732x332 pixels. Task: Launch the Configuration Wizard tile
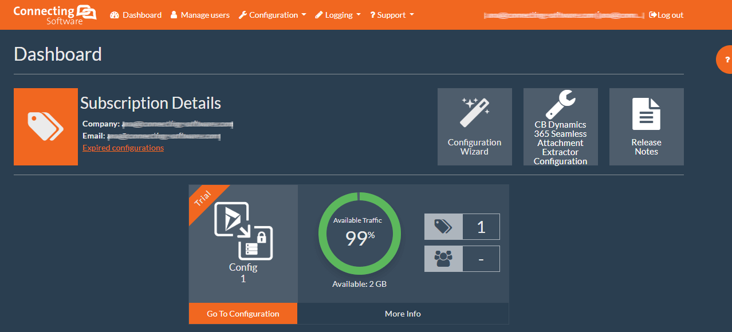point(475,127)
